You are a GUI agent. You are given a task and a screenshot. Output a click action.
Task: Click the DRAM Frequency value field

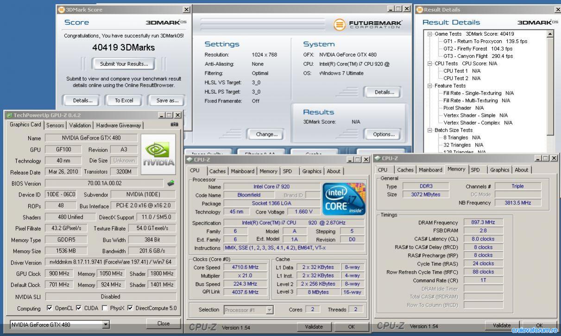[484, 222]
